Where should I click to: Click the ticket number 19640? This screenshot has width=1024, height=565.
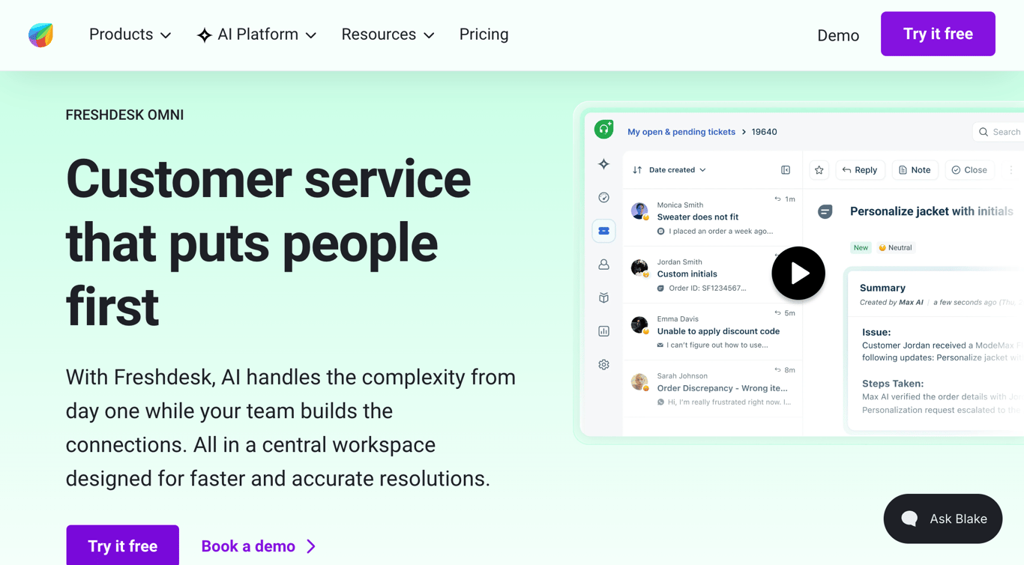click(764, 132)
